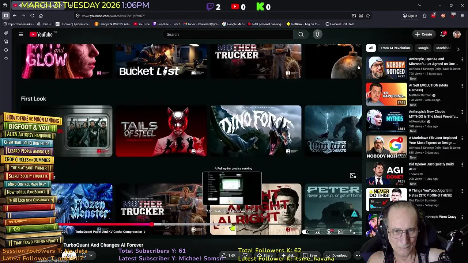Click the search magnifier button
This screenshot has width=468, height=263.
pyautogui.click(x=301, y=34)
